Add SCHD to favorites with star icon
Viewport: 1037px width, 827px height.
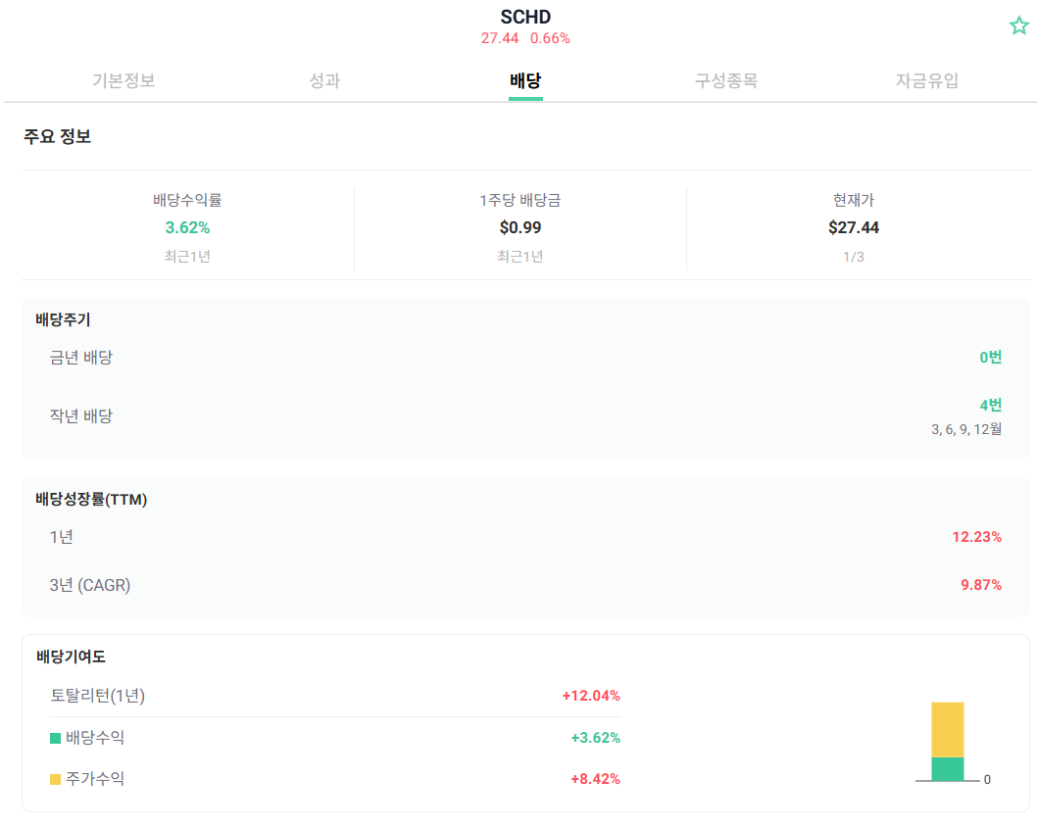point(1018,25)
